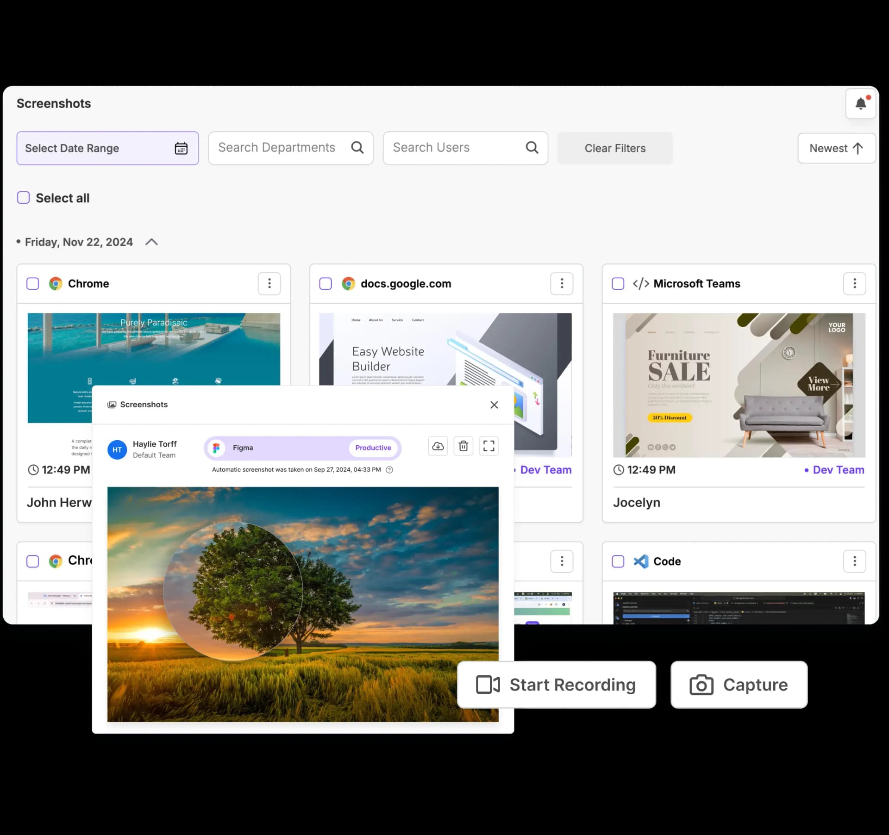Screen dimensions: 889x835
Task: Open the three-dot menu on Code card
Action: pyautogui.click(x=855, y=561)
